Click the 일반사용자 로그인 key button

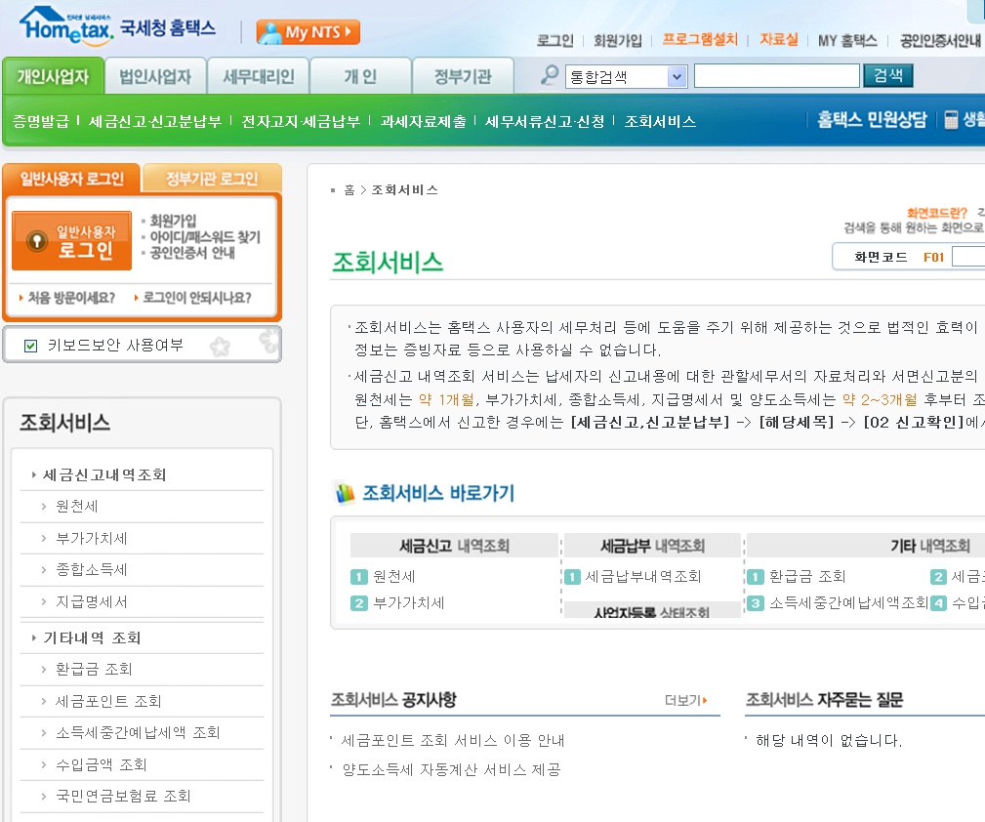pyautogui.click(x=71, y=240)
